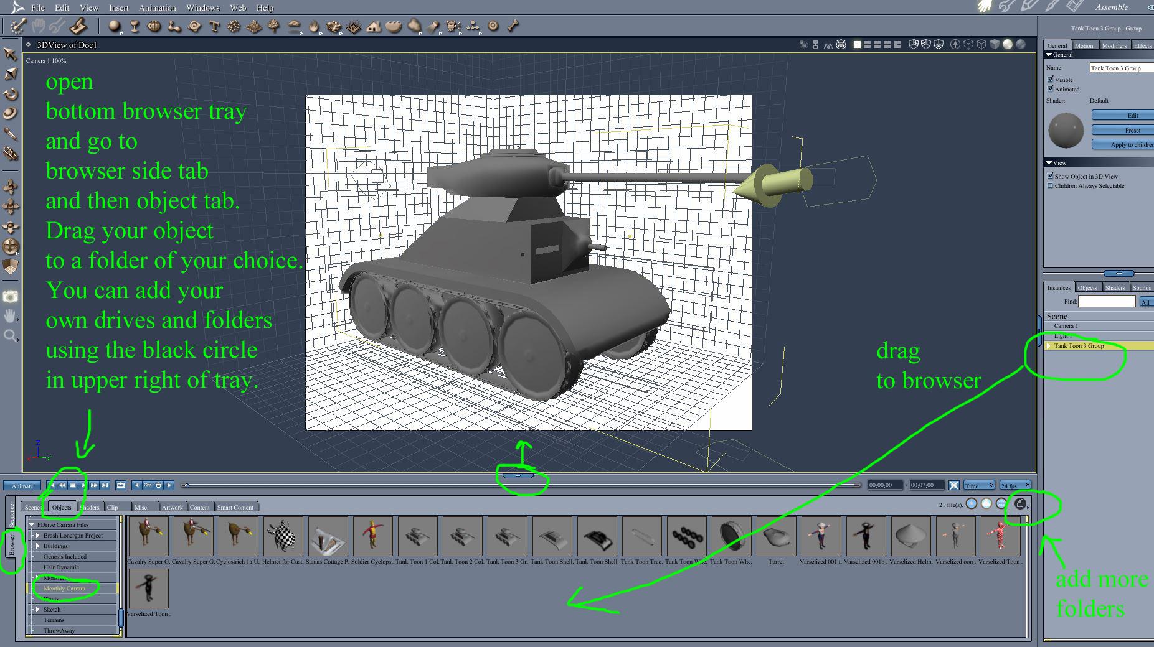Select the rotate tool in left toolbar
Screen dimensions: 1154x647
10,94
